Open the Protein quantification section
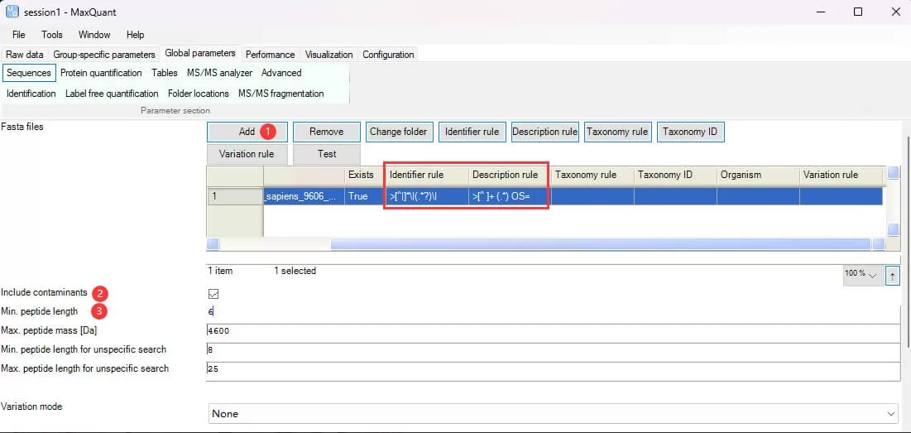Screen dimensions: 911x433 pos(101,73)
